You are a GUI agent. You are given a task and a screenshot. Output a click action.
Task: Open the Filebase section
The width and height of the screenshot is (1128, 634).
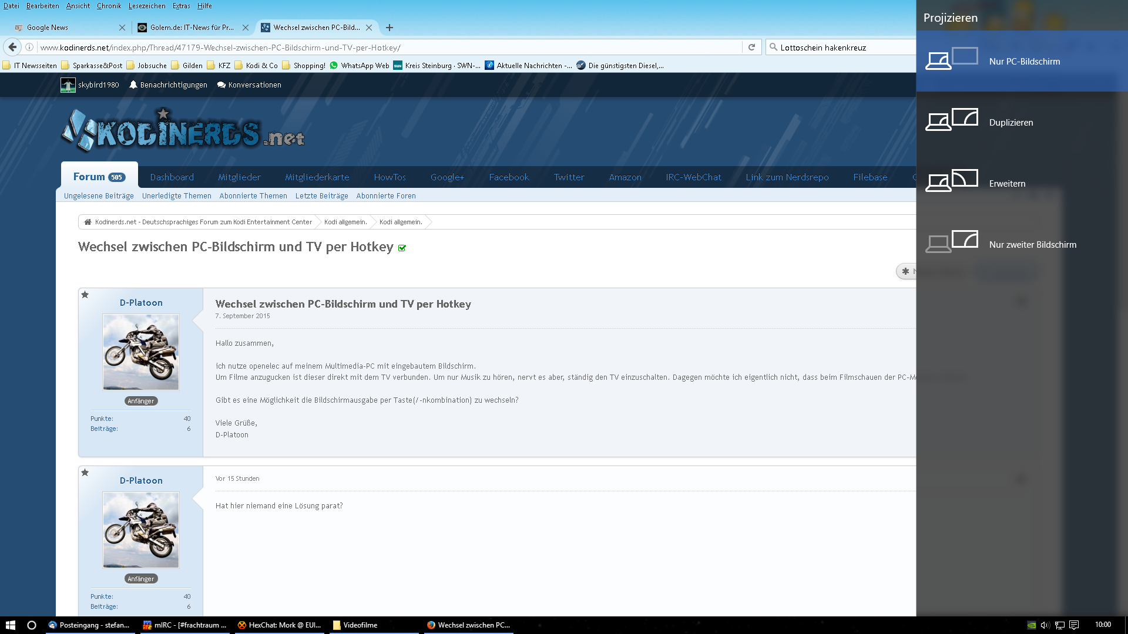pos(870,177)
